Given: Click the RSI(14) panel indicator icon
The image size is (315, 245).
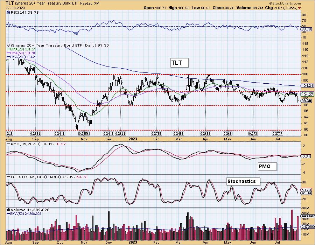Looking at the screenshot, I should click(x=8, y=13).
